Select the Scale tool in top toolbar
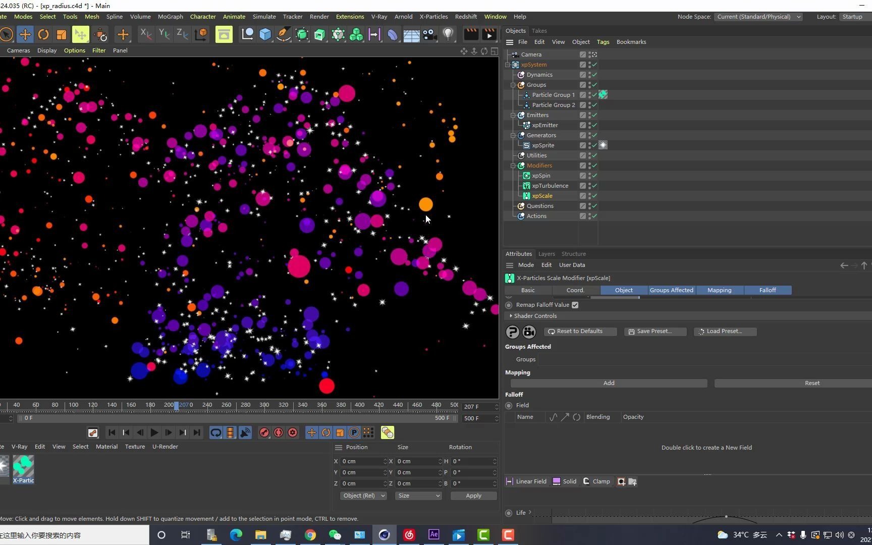 pyautogui.click(x=61, y=35)
